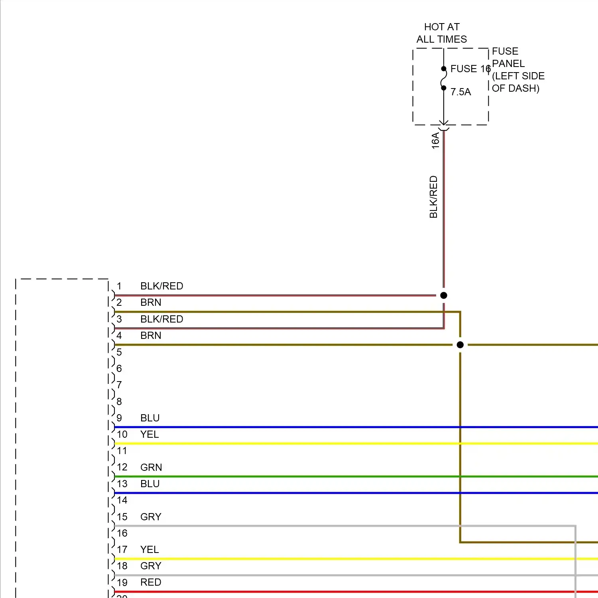Screen dimensions: 598x598
Task: Select the pin 2 BRN label
Action: click(x=151, y=303)
